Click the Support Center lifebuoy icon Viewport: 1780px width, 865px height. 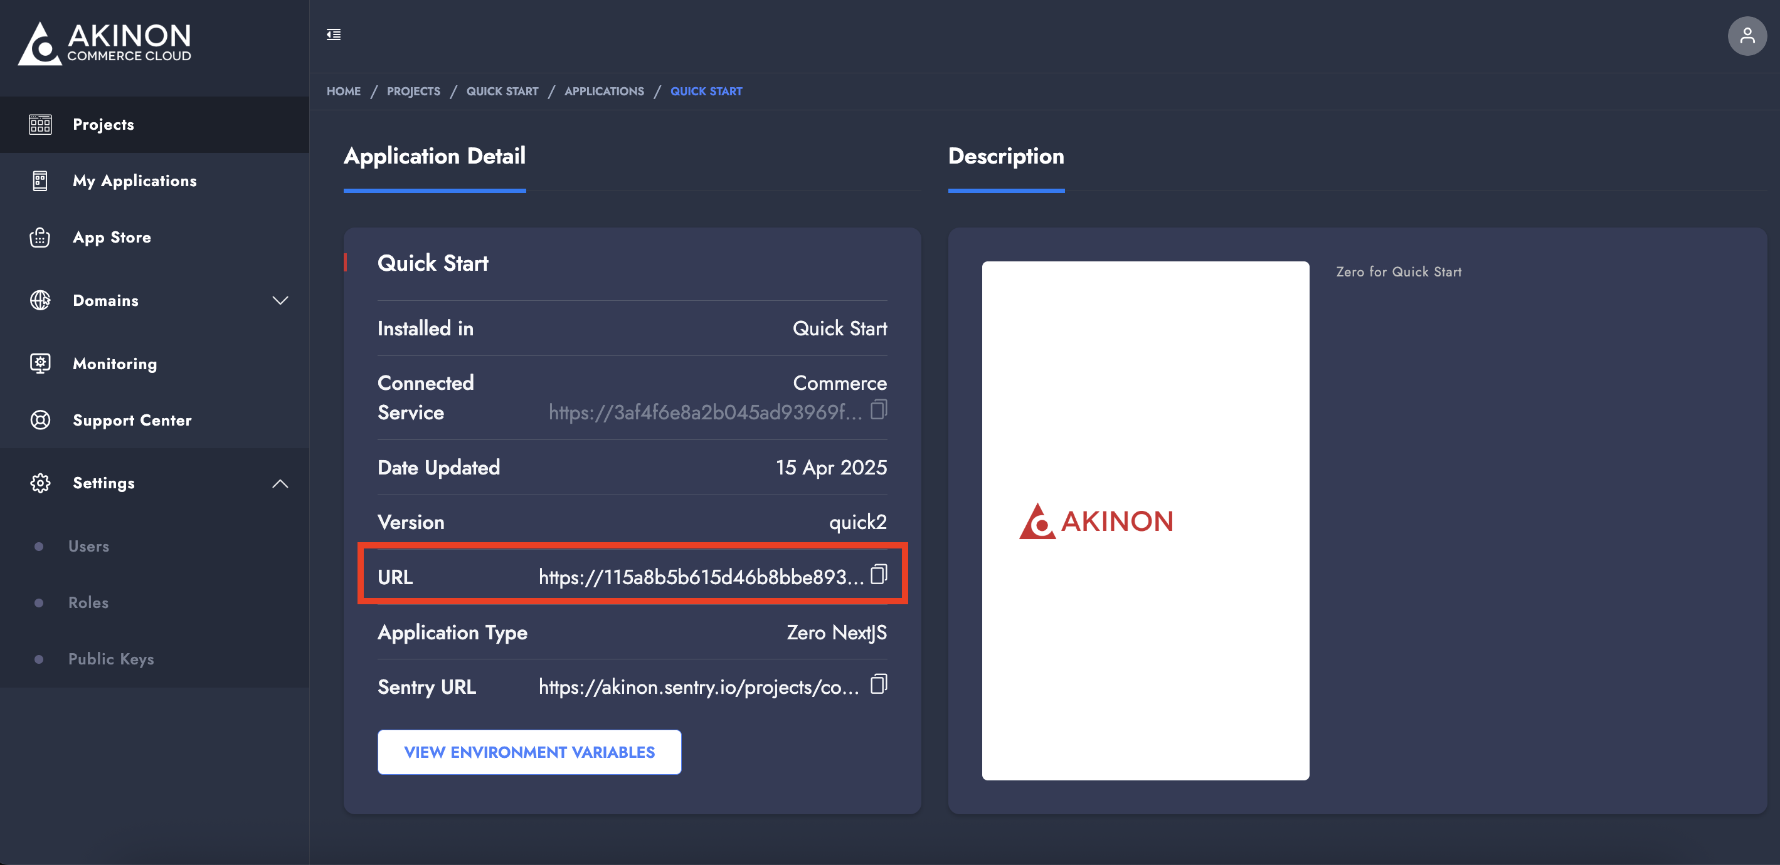click(x=40, y=420)
